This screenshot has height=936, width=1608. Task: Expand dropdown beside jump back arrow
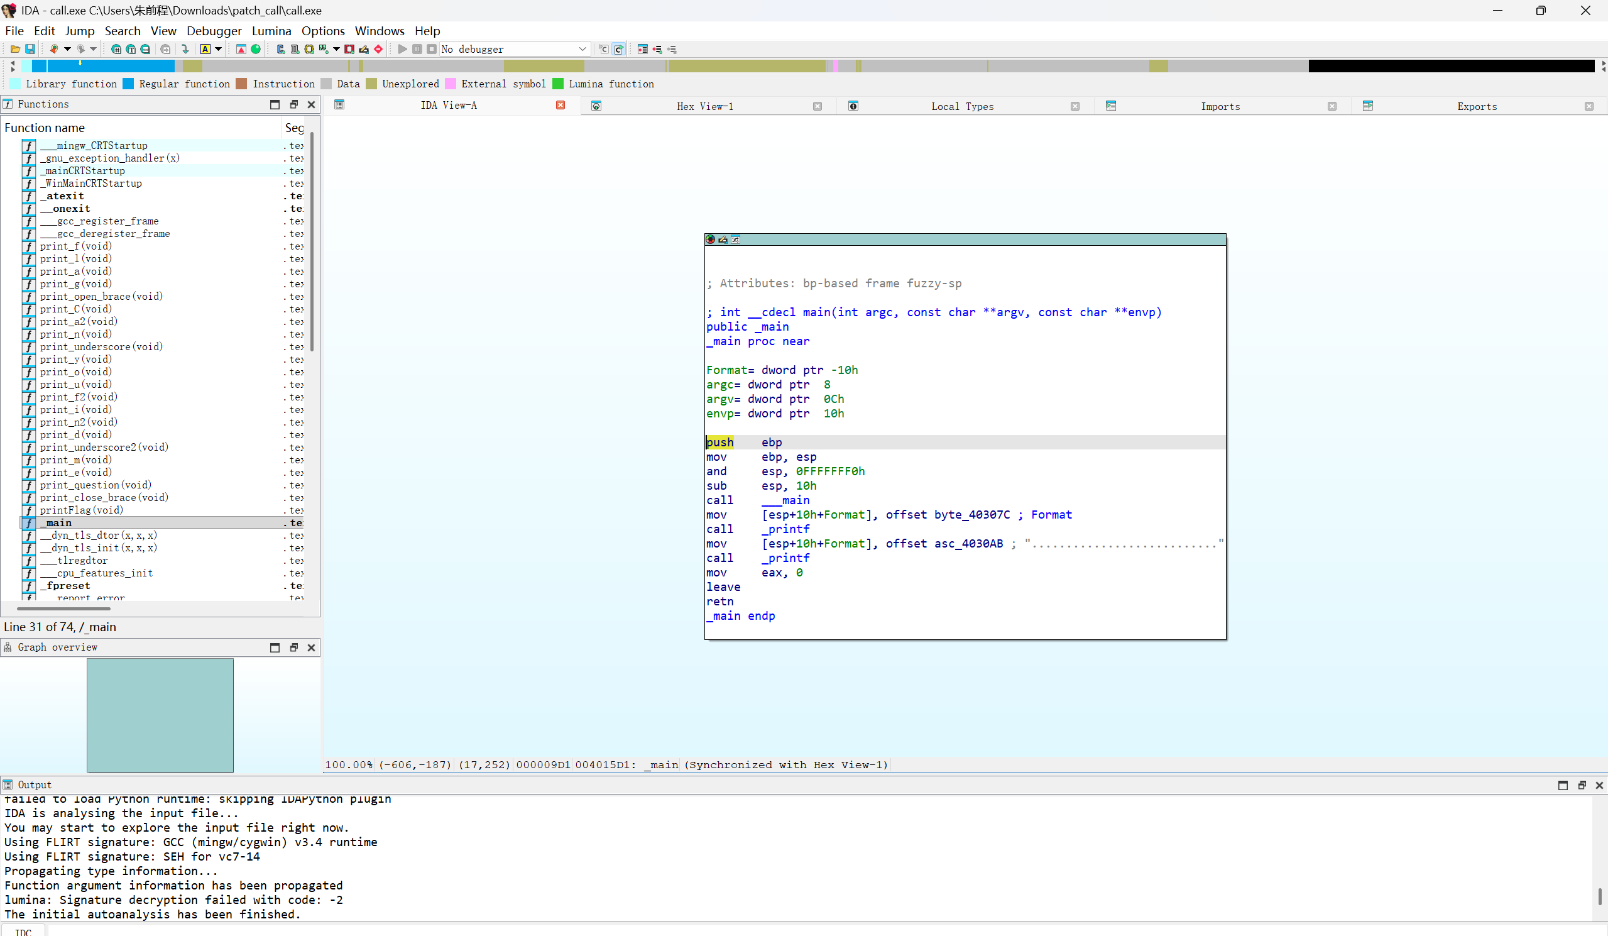pyautogui.click(x=68, y=49)
